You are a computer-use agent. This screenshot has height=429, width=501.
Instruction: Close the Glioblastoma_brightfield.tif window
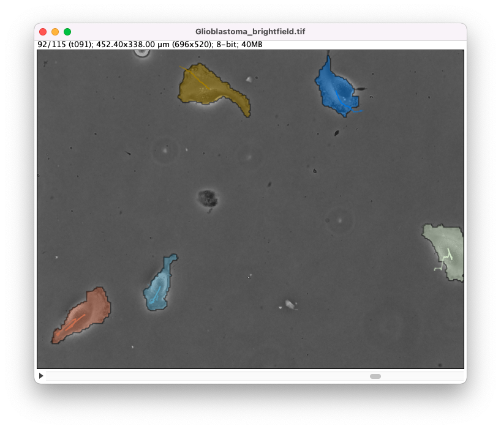point(43,32)
